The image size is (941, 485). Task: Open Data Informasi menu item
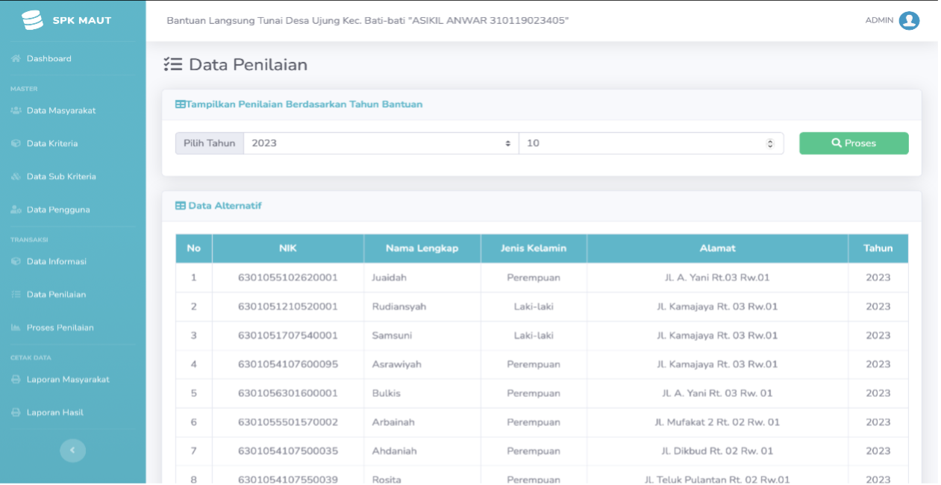57,261
